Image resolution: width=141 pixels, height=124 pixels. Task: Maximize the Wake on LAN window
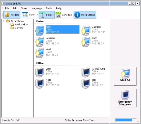coord(134,4)
